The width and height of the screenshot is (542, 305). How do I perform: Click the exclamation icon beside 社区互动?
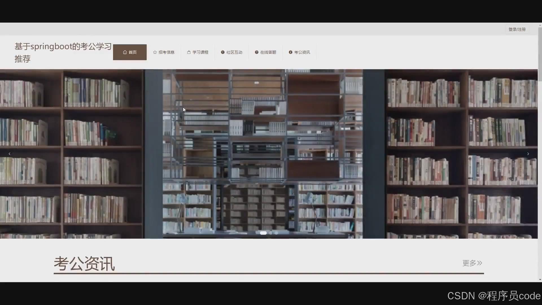pos(222,52)
